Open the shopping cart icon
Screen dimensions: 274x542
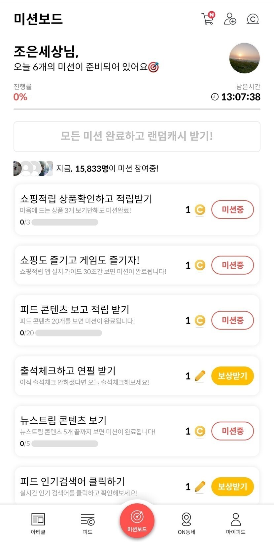coord(208,19)
